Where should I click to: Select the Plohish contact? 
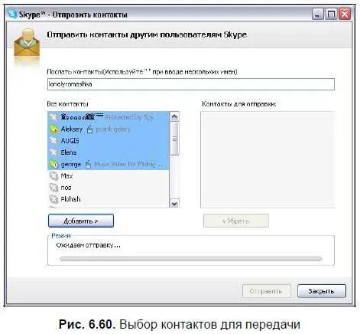tap(109, 199)
